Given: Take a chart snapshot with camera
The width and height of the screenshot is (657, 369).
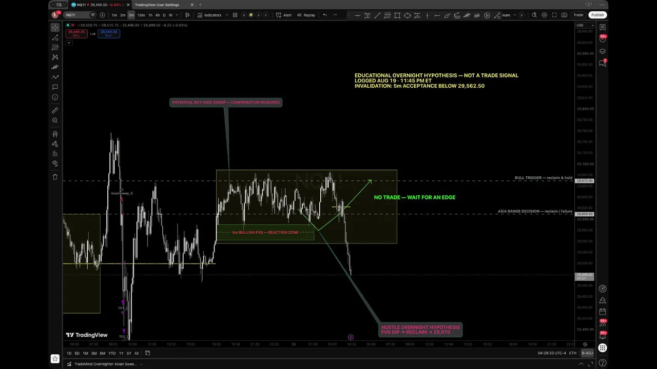Looking at the screenshot, I should [x=564, y=15].
